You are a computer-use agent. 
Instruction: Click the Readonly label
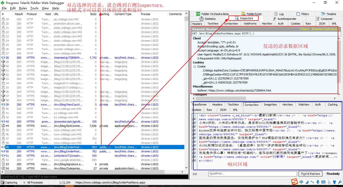(x=333, y=174)
